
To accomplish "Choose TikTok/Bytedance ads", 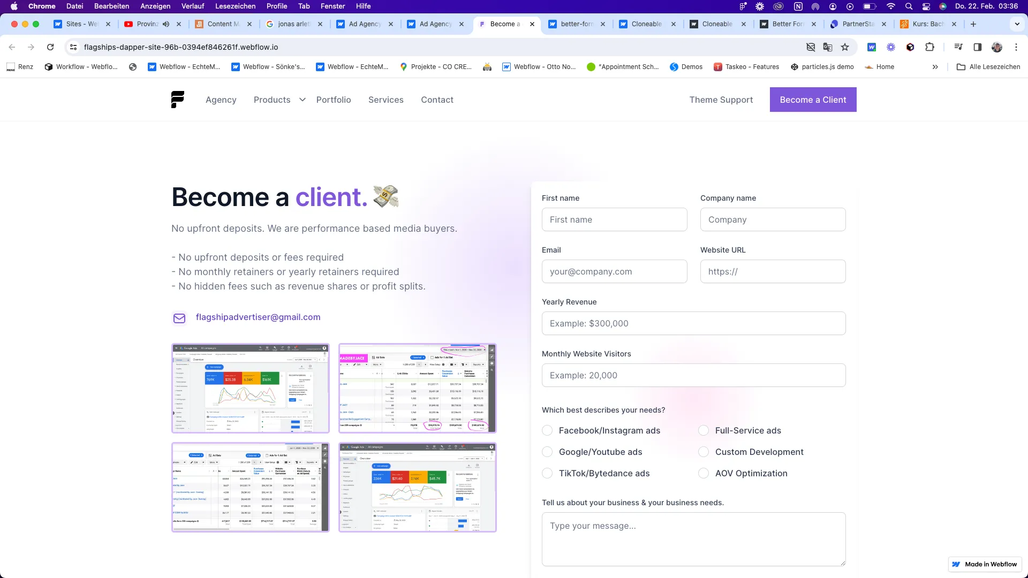I will click(x=547, y=473).
